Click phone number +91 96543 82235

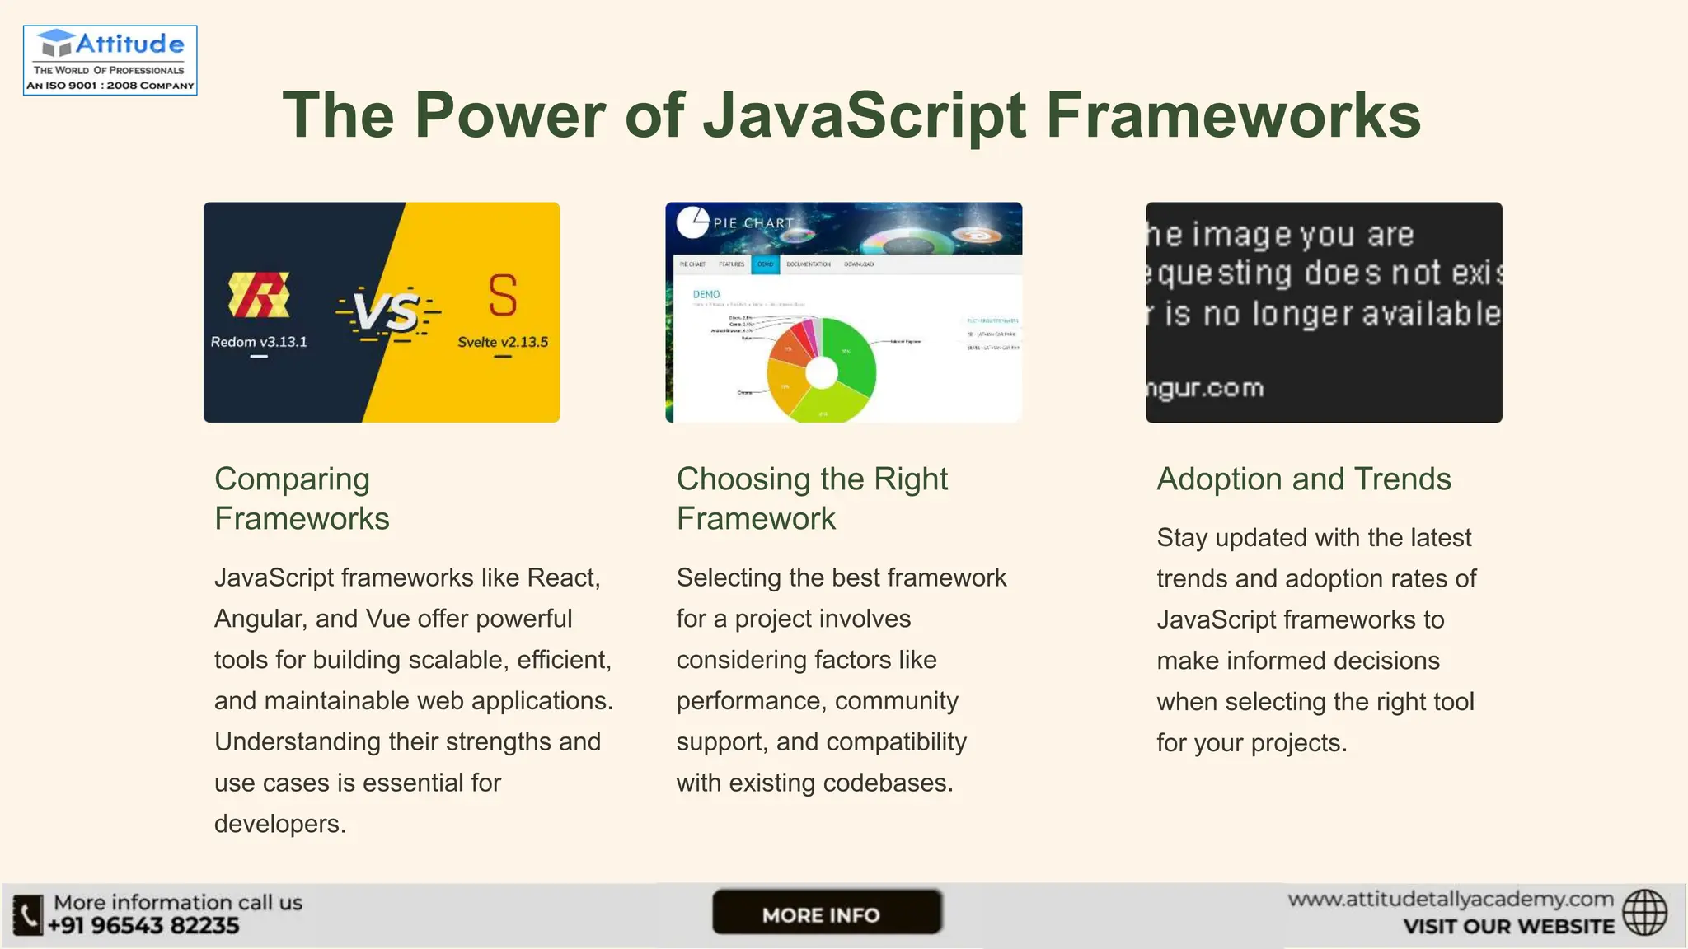coord(143,926)
